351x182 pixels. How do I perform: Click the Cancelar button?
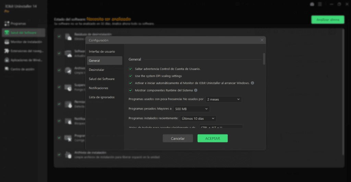pyautogui.click(x=178, y=139)
